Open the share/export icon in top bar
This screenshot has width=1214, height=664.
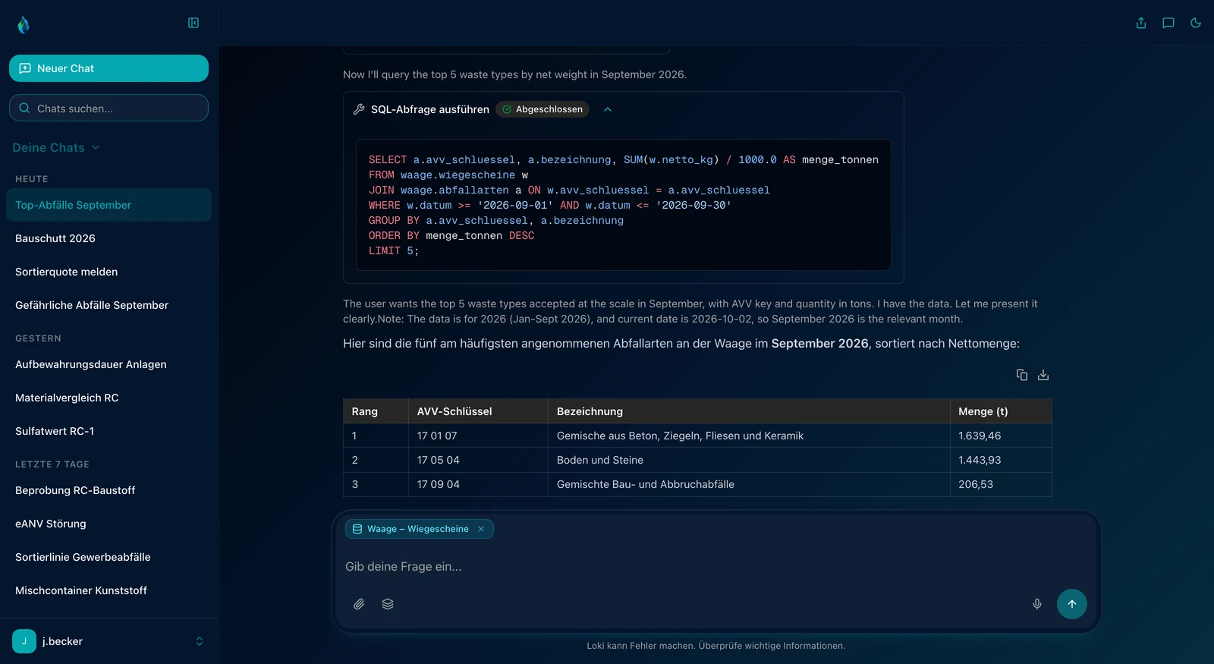(x=1141, y=23)
